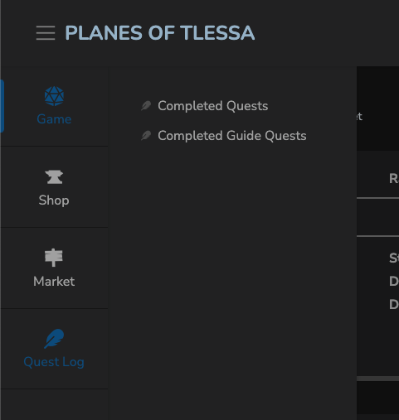Click the Shop text label
The height and width of the screenshot is (420, 399).
tap(54, 200)
